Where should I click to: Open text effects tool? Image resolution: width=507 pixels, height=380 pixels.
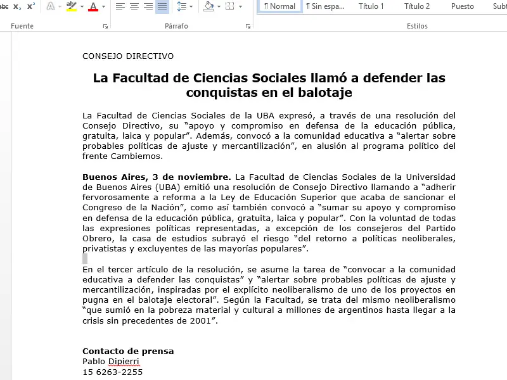(51, 6)
